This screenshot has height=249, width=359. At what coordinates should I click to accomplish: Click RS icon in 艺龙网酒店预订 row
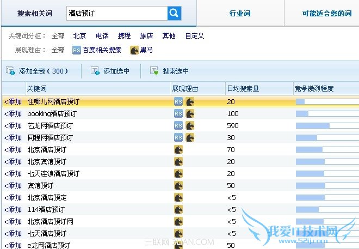[x=178, y=126]
